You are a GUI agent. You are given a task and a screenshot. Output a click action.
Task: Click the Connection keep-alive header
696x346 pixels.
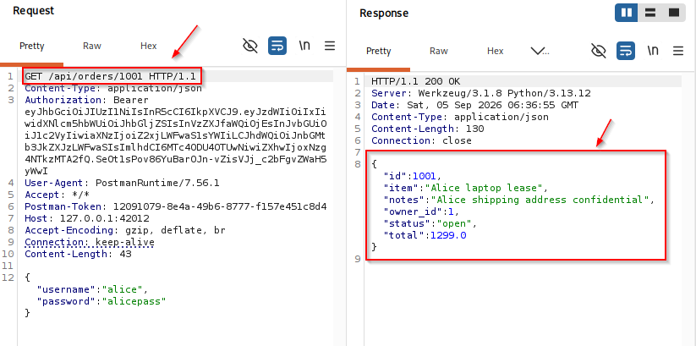(90, 242)
